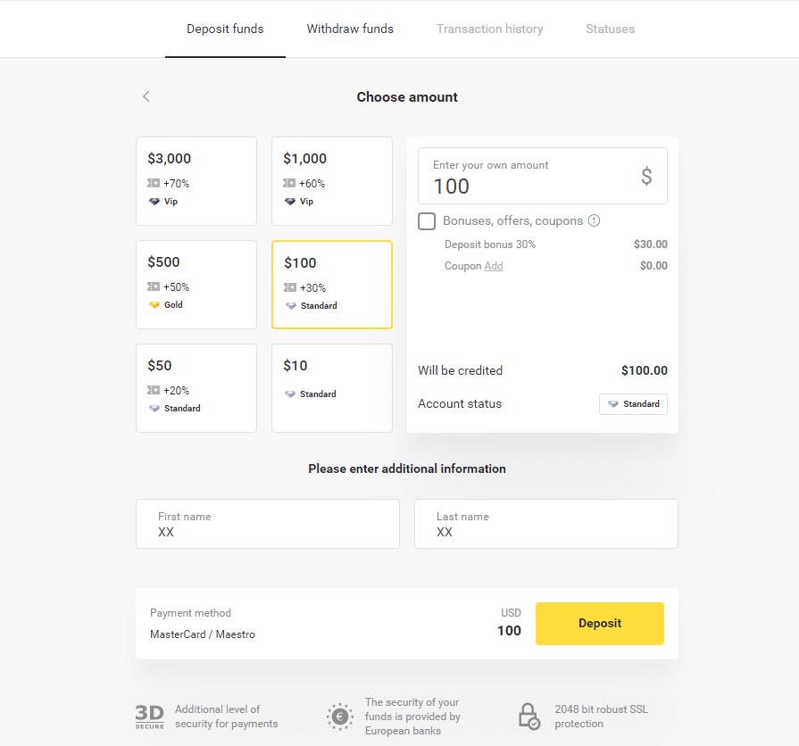Click the bank card icon on $1,000 card
This screenshot has width=799, height=746.
[x=289, y=183]
